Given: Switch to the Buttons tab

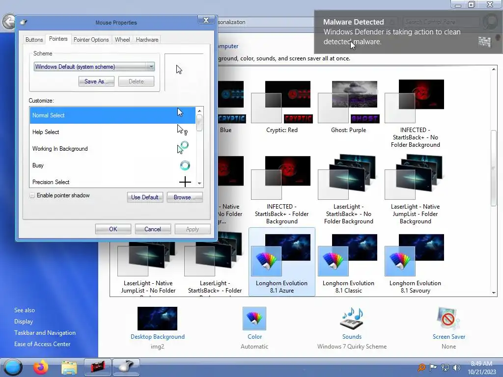Looking at the screenshot, I should pyautogui.click(x=34, y=40).
